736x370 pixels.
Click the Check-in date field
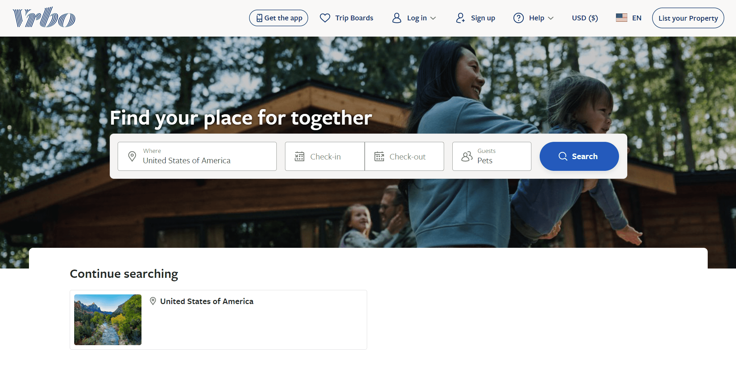(x=325, y=156)
